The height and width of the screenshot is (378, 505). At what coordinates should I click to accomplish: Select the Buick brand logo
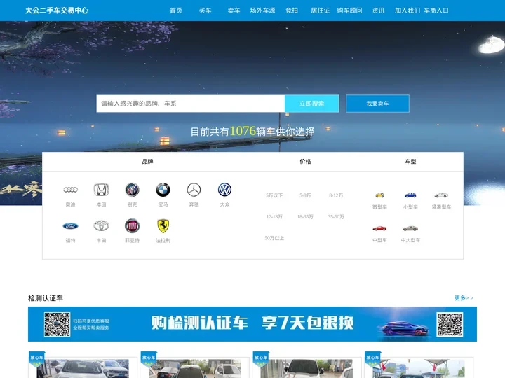tap(132, 190)
